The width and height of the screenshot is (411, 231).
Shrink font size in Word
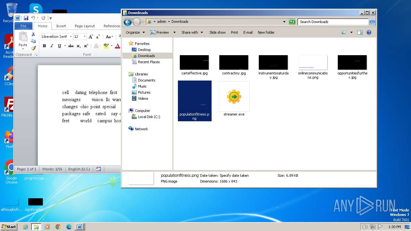tap(97, 37)
